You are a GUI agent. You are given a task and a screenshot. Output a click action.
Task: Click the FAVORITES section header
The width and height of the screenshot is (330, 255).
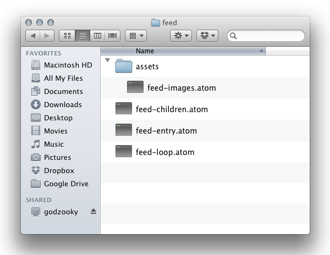[43, 53]
